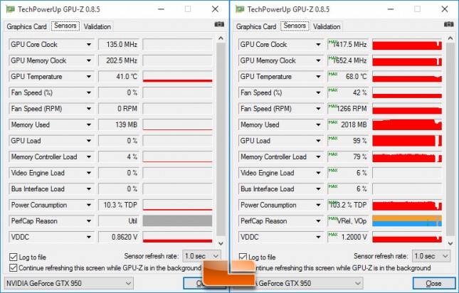Screen dimensions: 459x293
Task: Click the PerfCap Reason orange-blue graph
Action: click(x=407, y=221)
